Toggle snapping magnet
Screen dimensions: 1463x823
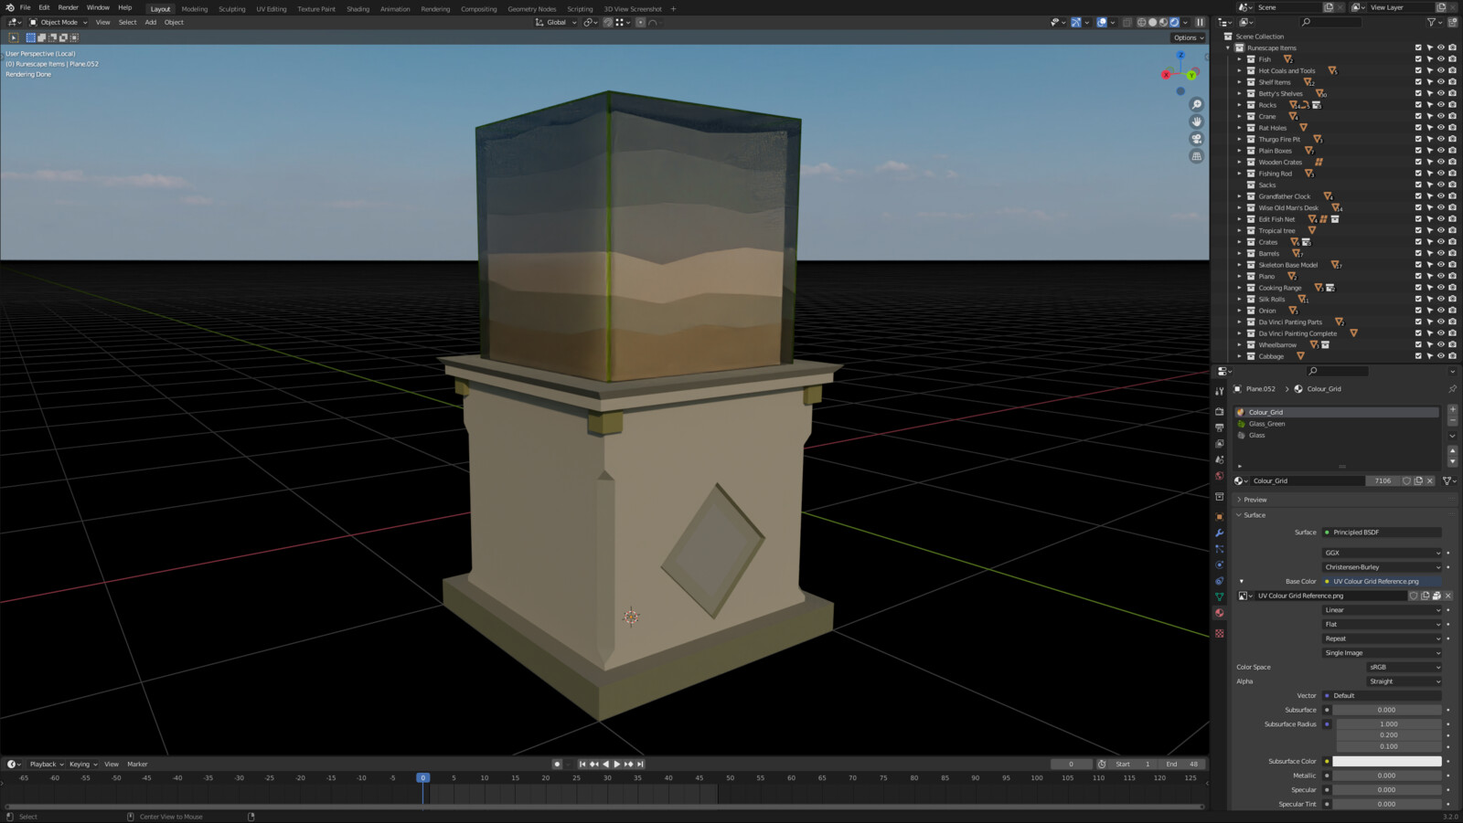pyautogui.click(x=607, y=23)
